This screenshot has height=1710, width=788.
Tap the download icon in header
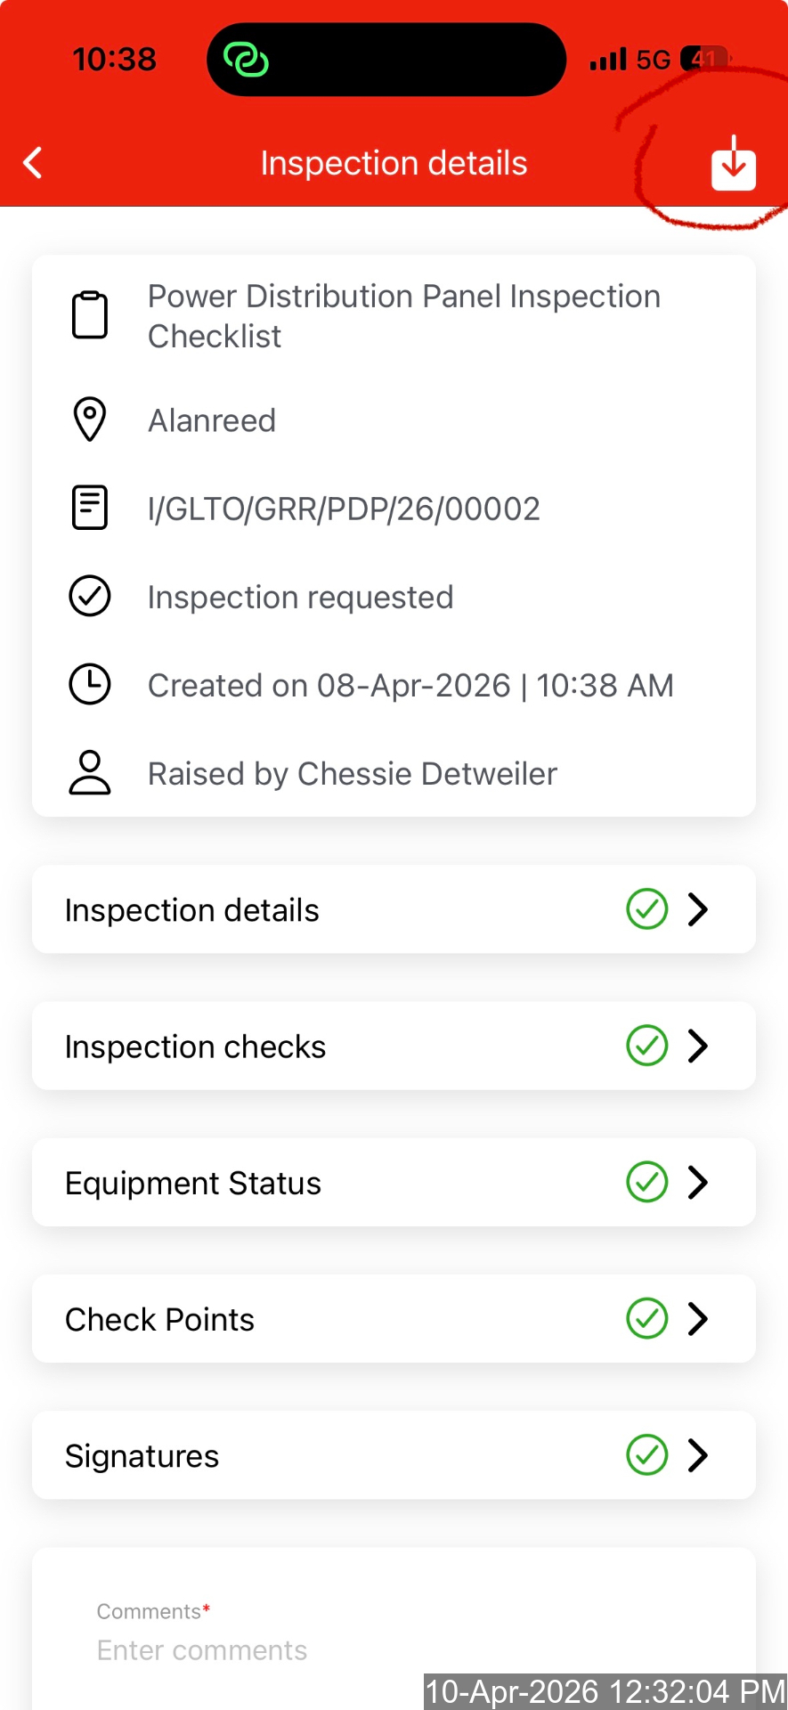tap(733, 164)
